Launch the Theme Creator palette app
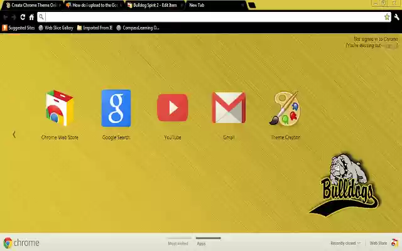Image resolution: width=402 pixels, height=251 pixels. coord(285,109)
